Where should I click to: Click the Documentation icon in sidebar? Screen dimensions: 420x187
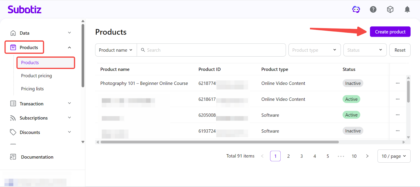tap(13, 157)
